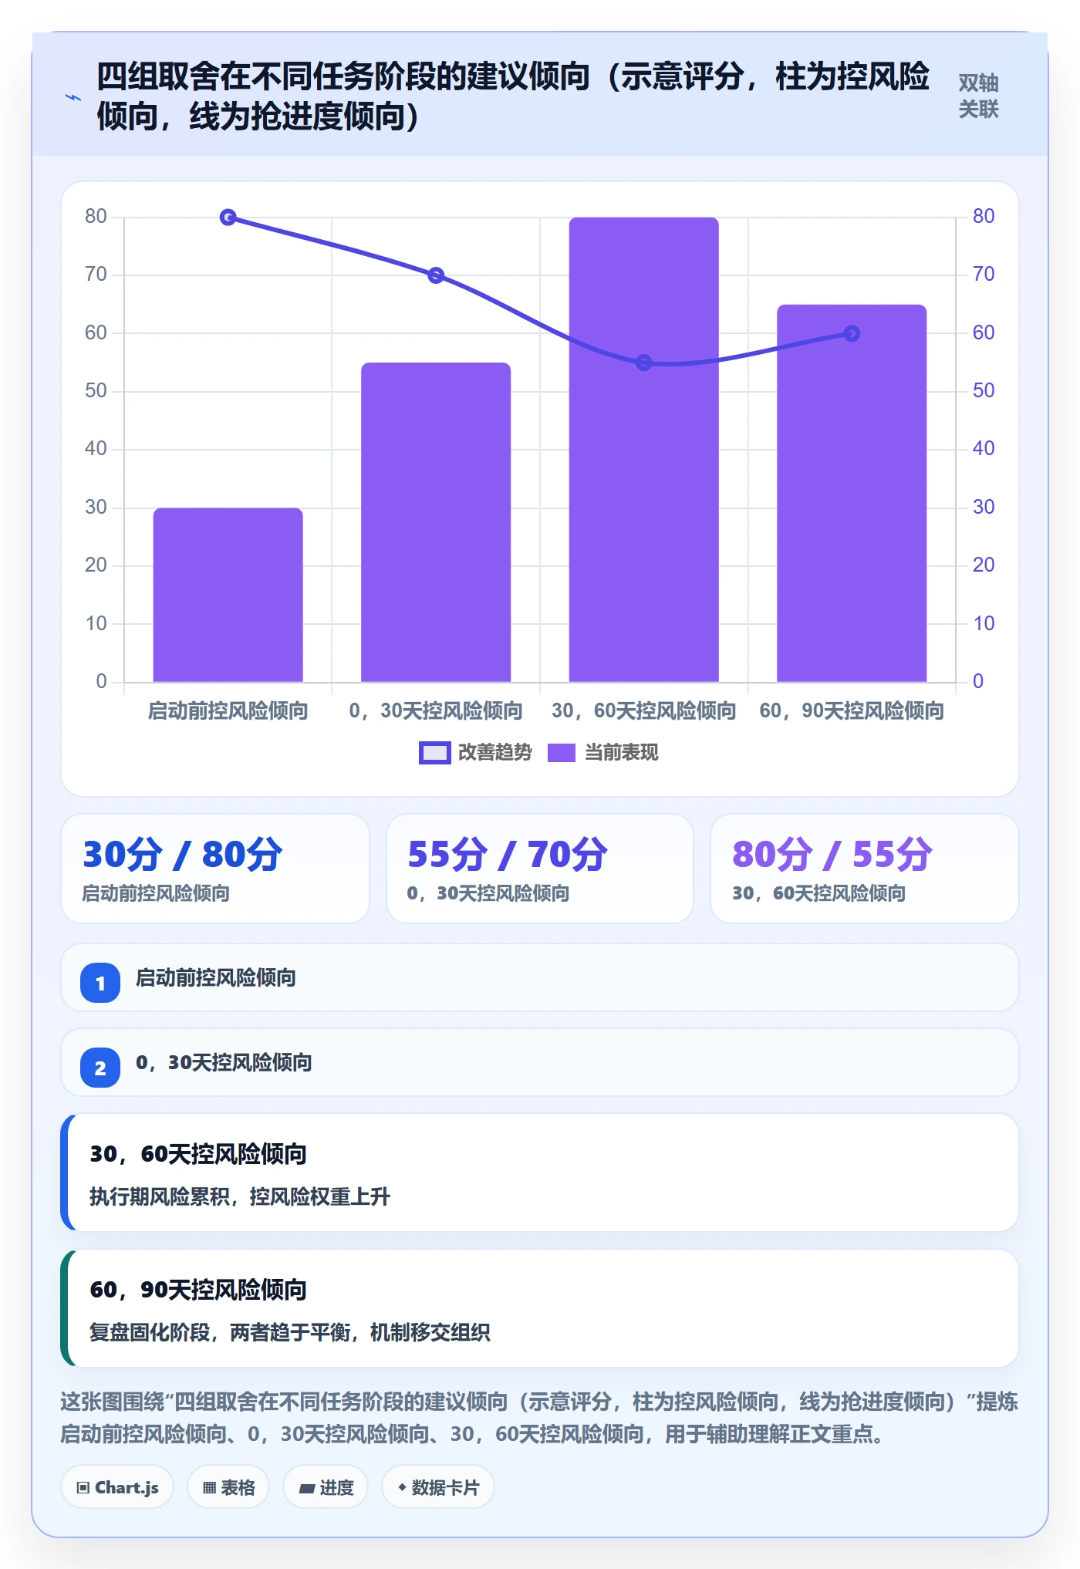
Task: Toggle the 改善趋势 legend swatch
Action: pos(434,753)
